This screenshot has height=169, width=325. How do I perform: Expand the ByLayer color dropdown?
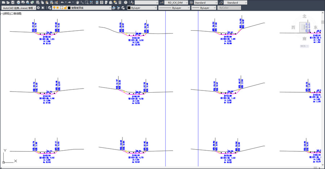tap(155, 8)
